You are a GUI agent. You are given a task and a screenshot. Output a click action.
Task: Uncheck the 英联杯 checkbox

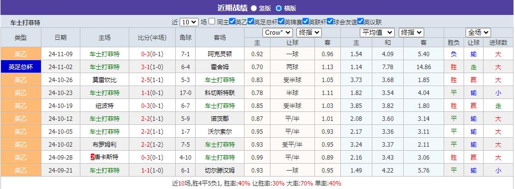pyautogui.click(x=305, y=21)
